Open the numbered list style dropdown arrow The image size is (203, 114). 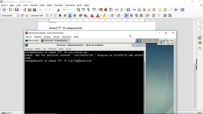tap(122, 16)
